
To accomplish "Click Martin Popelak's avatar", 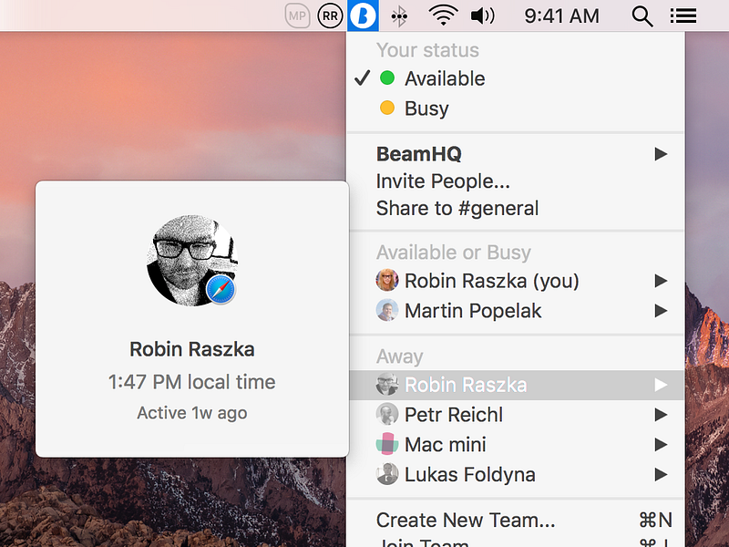I will (x=386, y=310).
